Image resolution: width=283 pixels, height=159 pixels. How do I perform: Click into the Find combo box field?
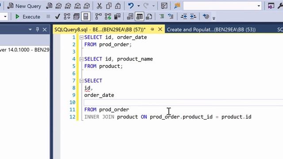[220, 6]
